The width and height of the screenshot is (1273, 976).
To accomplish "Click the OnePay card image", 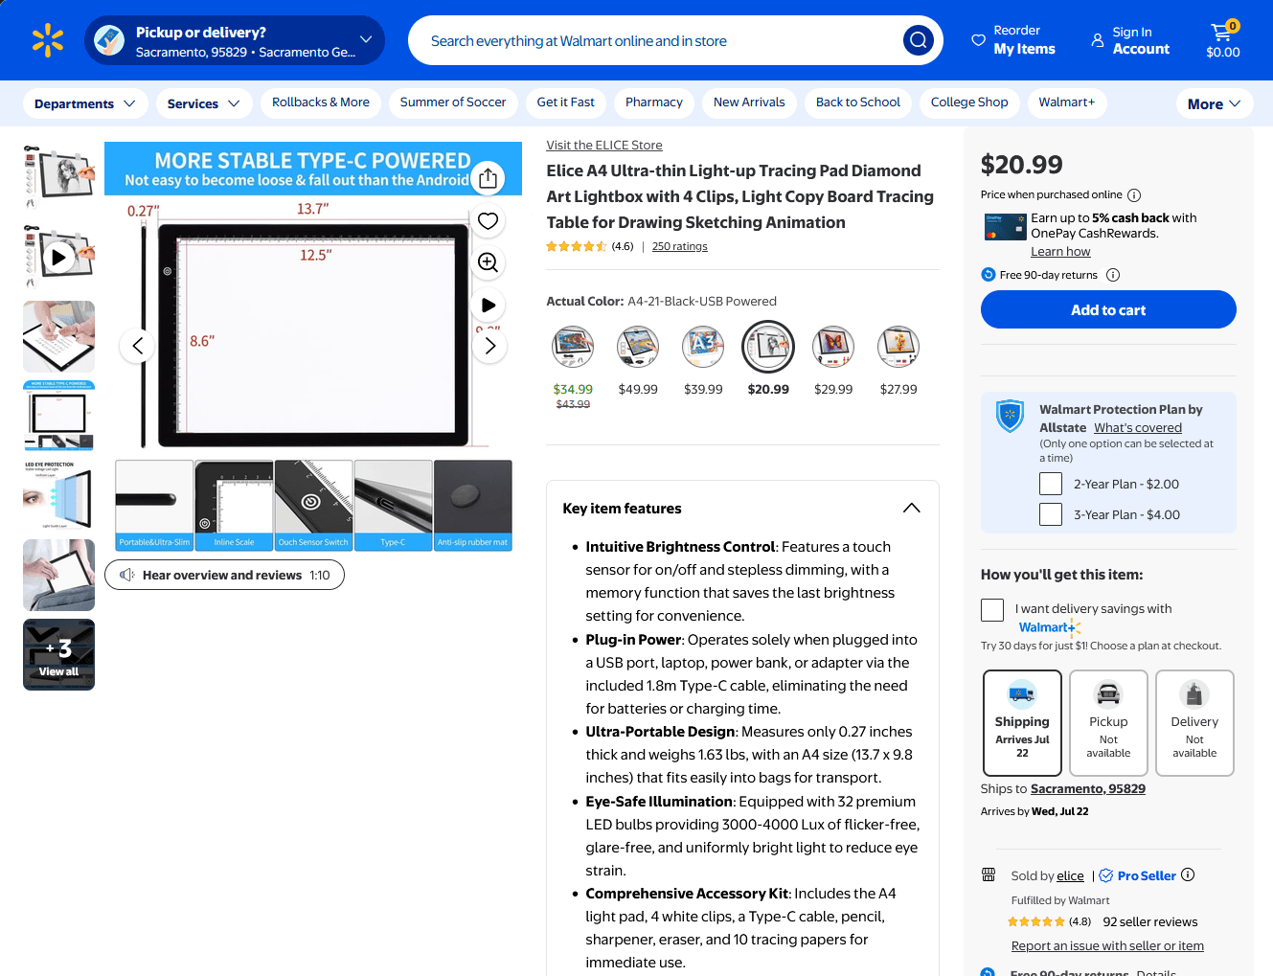I will point(1005,227).
